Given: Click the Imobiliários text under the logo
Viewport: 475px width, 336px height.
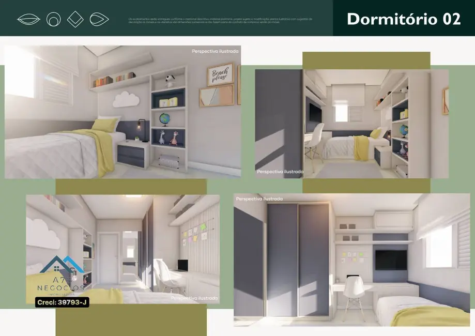Looking at the screenshot, I should click(60, 294).
